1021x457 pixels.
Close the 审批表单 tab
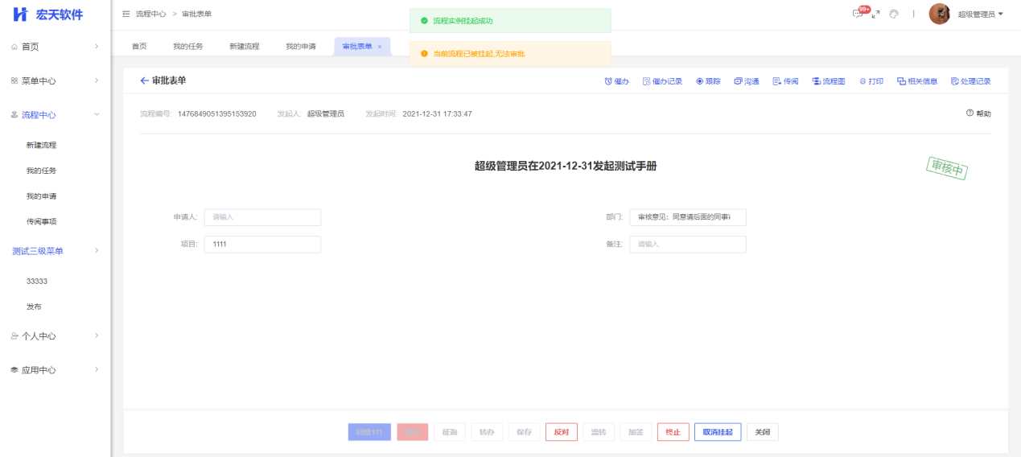(380, 47)
